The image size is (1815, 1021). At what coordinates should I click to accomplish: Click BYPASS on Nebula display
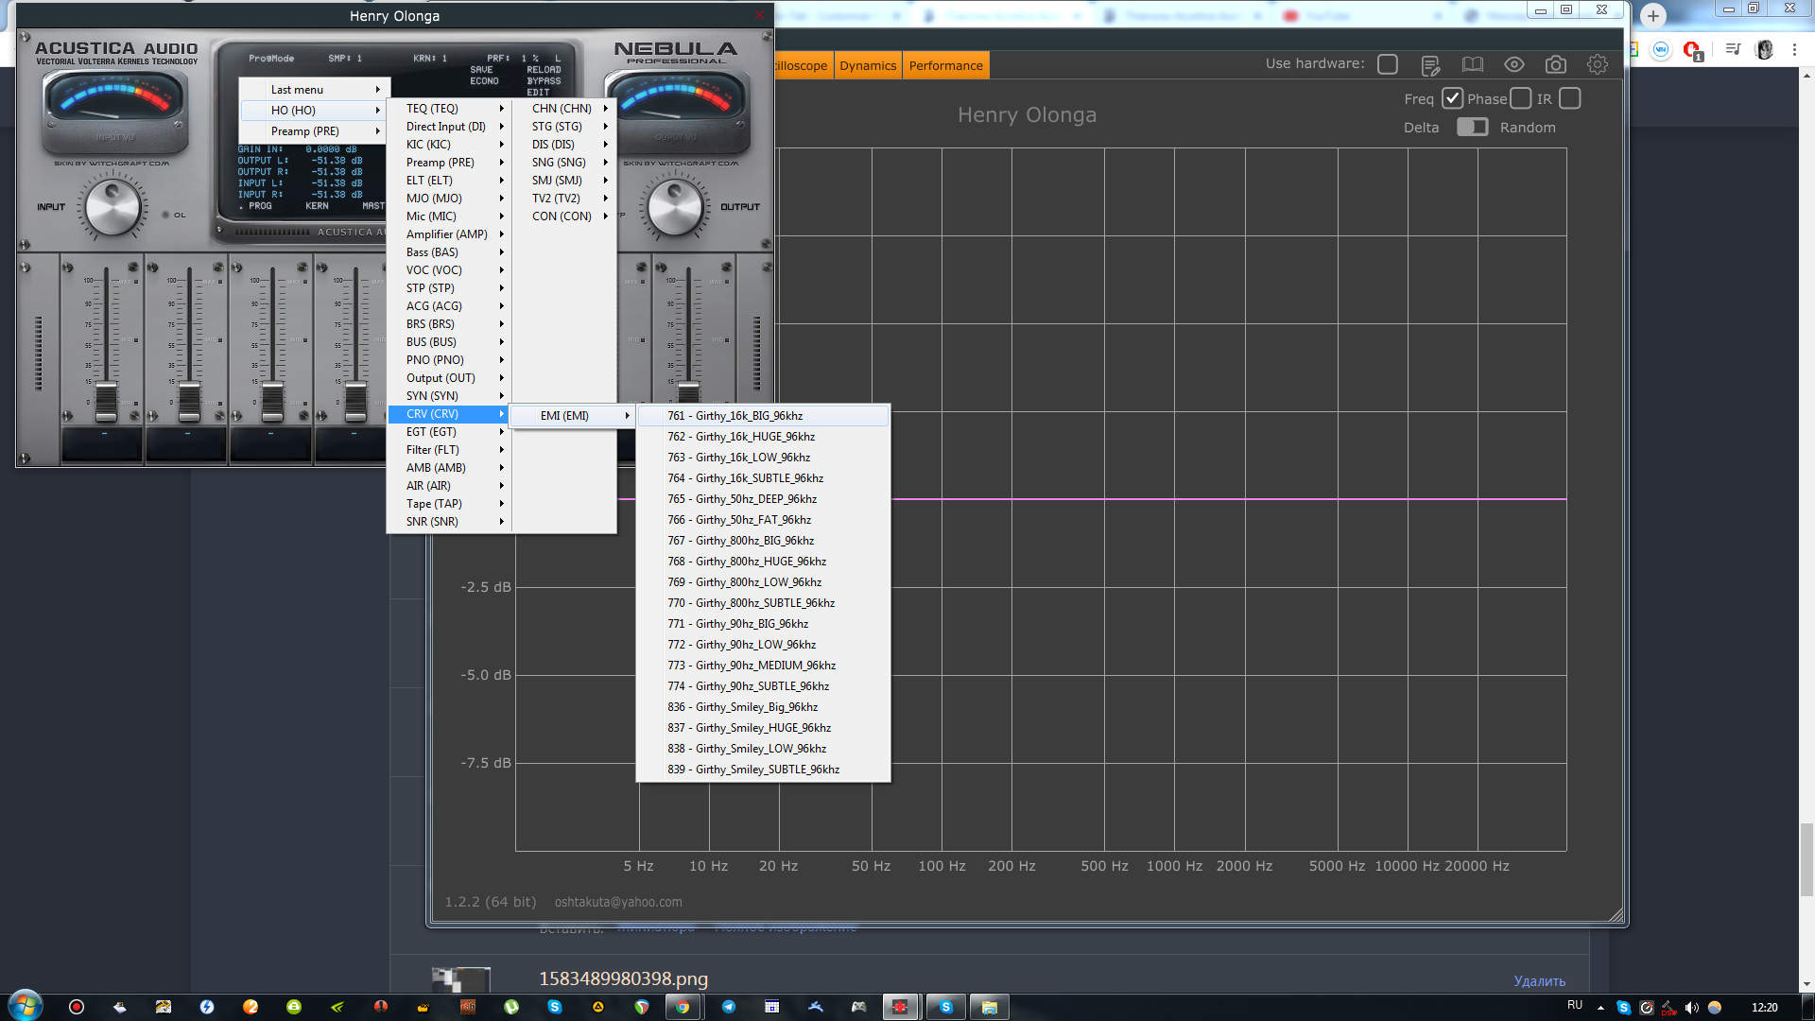544,81
